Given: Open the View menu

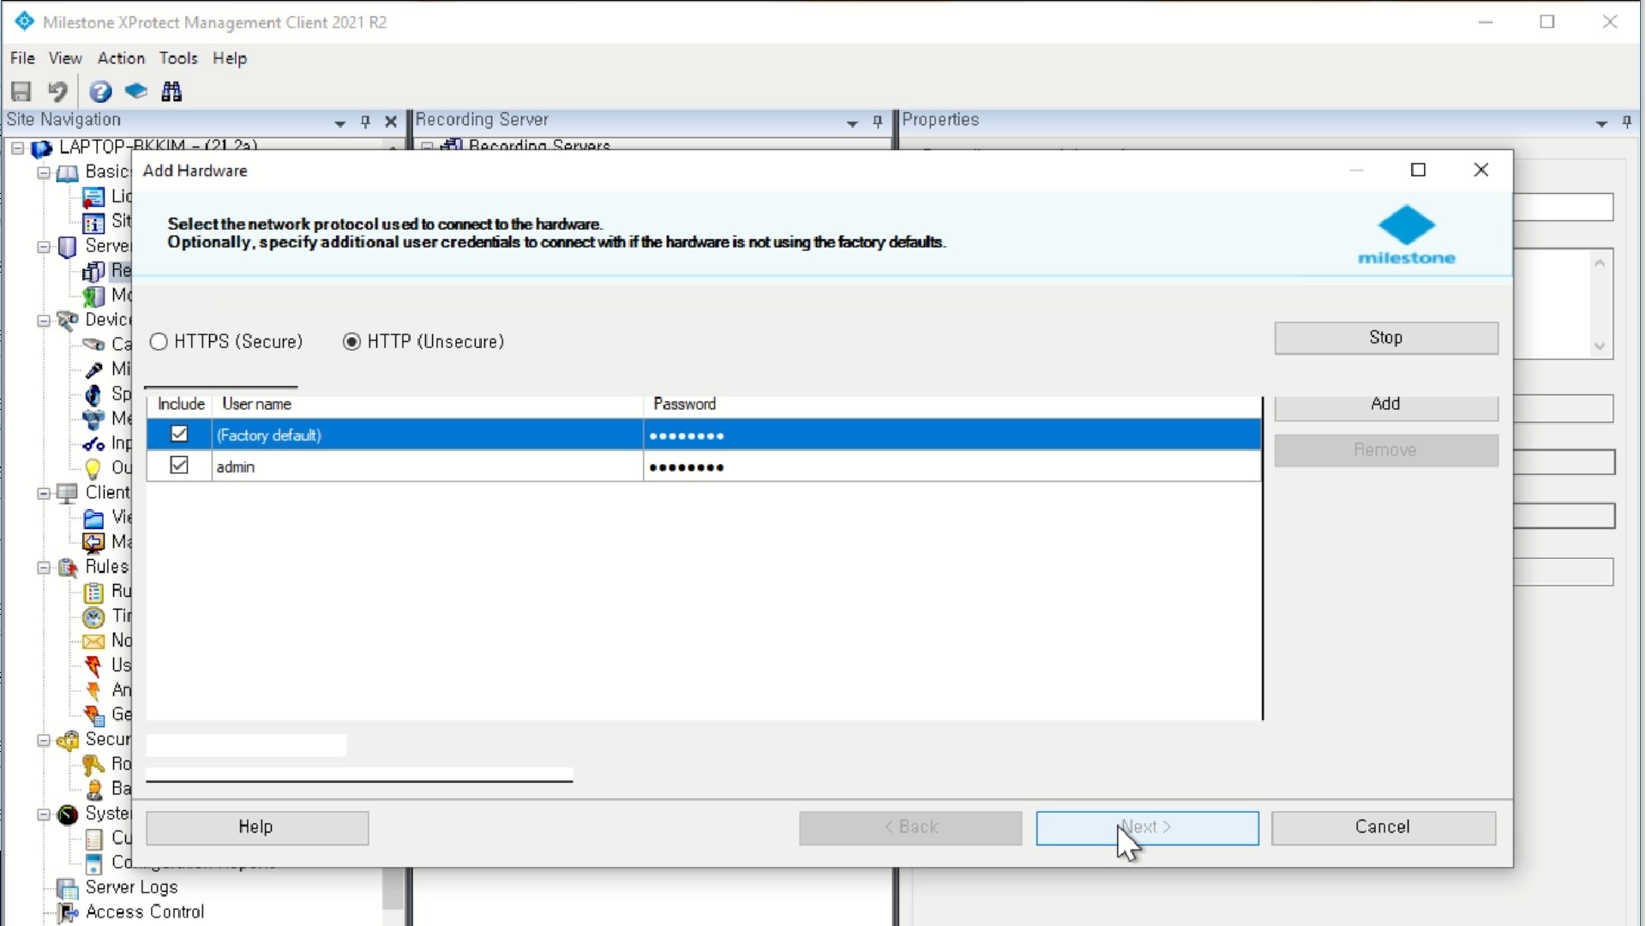Looking at the screenshot, I should click(65, 58).
